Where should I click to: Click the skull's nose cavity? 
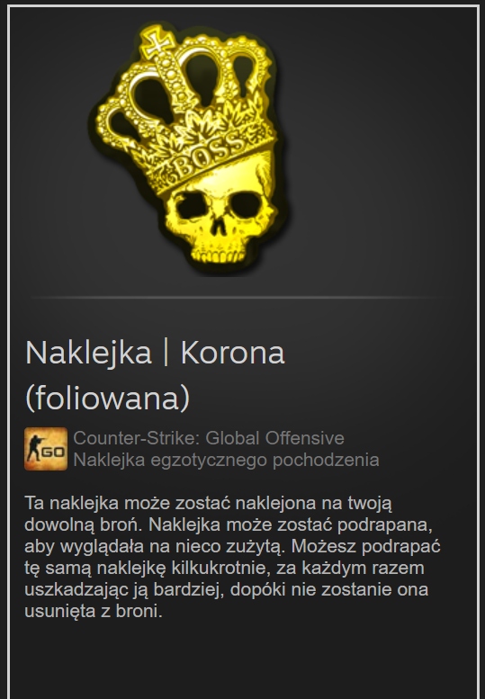pyautogui.click(x=220, y=226)
